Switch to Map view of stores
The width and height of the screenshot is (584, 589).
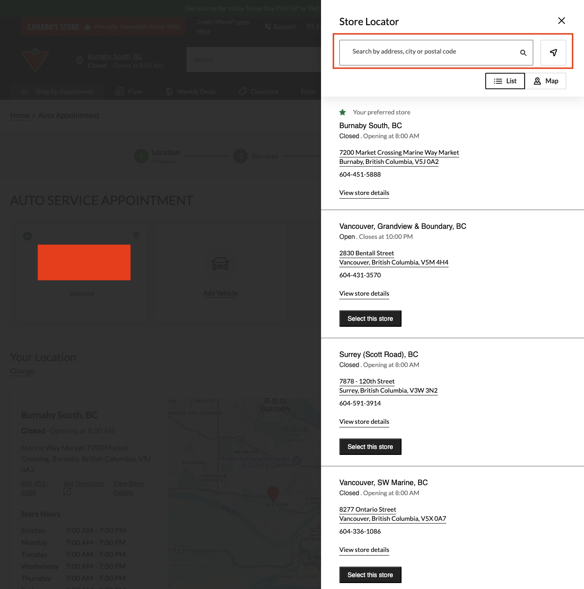(546, 81)
